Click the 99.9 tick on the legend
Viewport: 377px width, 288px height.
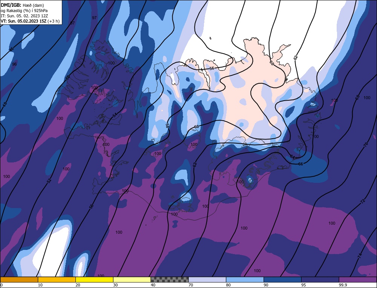coord(343,285)
